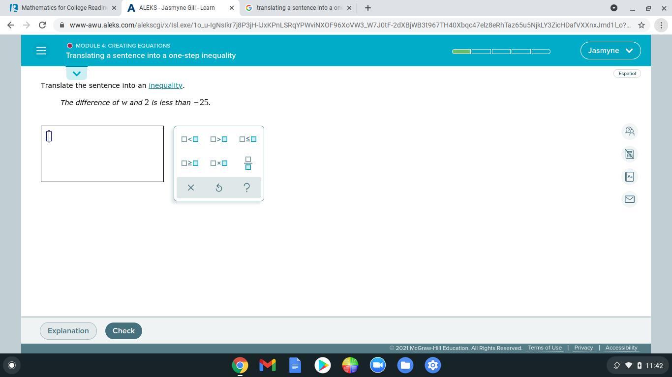Click inside the answer input box
Viewport: 672px width, 377px height.
point(102,154)
